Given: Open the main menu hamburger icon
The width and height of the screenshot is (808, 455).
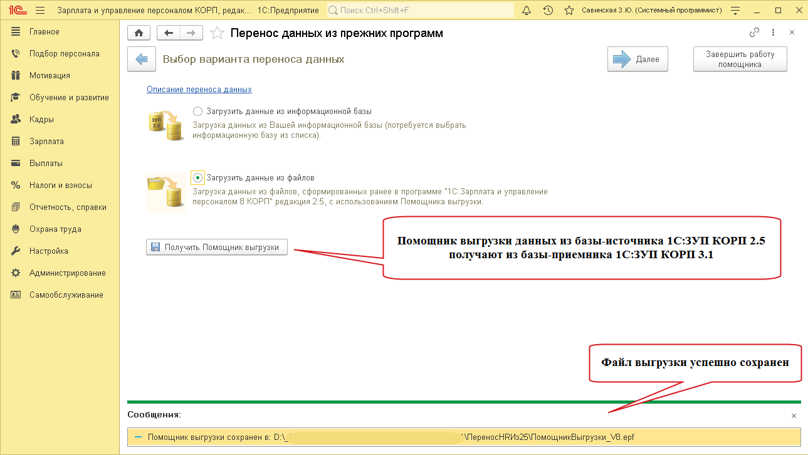Looking at the screenshot, I should click(x=41, y=10).
